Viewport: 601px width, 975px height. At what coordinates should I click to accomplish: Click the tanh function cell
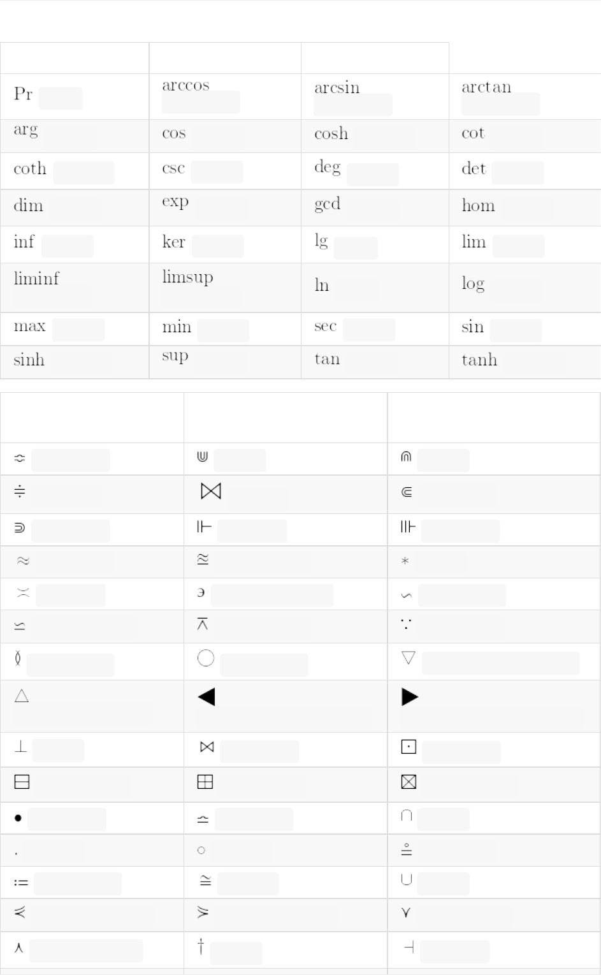point(479,360)
